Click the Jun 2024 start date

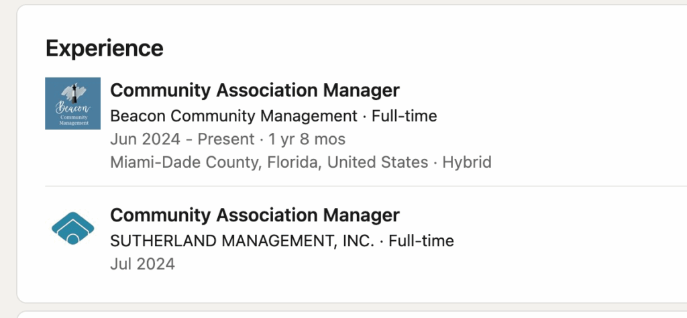145,140
